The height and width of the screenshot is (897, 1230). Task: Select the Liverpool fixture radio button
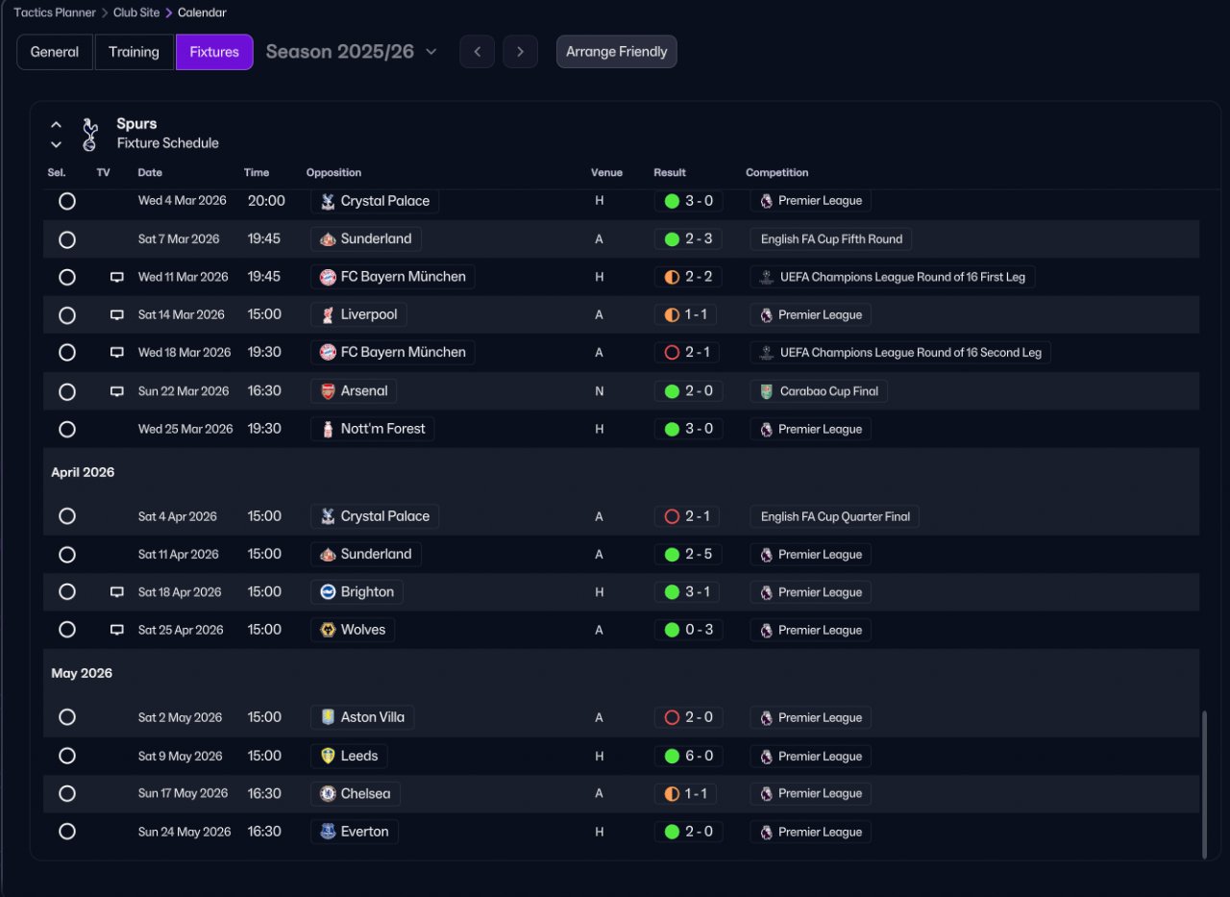point(67,315)
